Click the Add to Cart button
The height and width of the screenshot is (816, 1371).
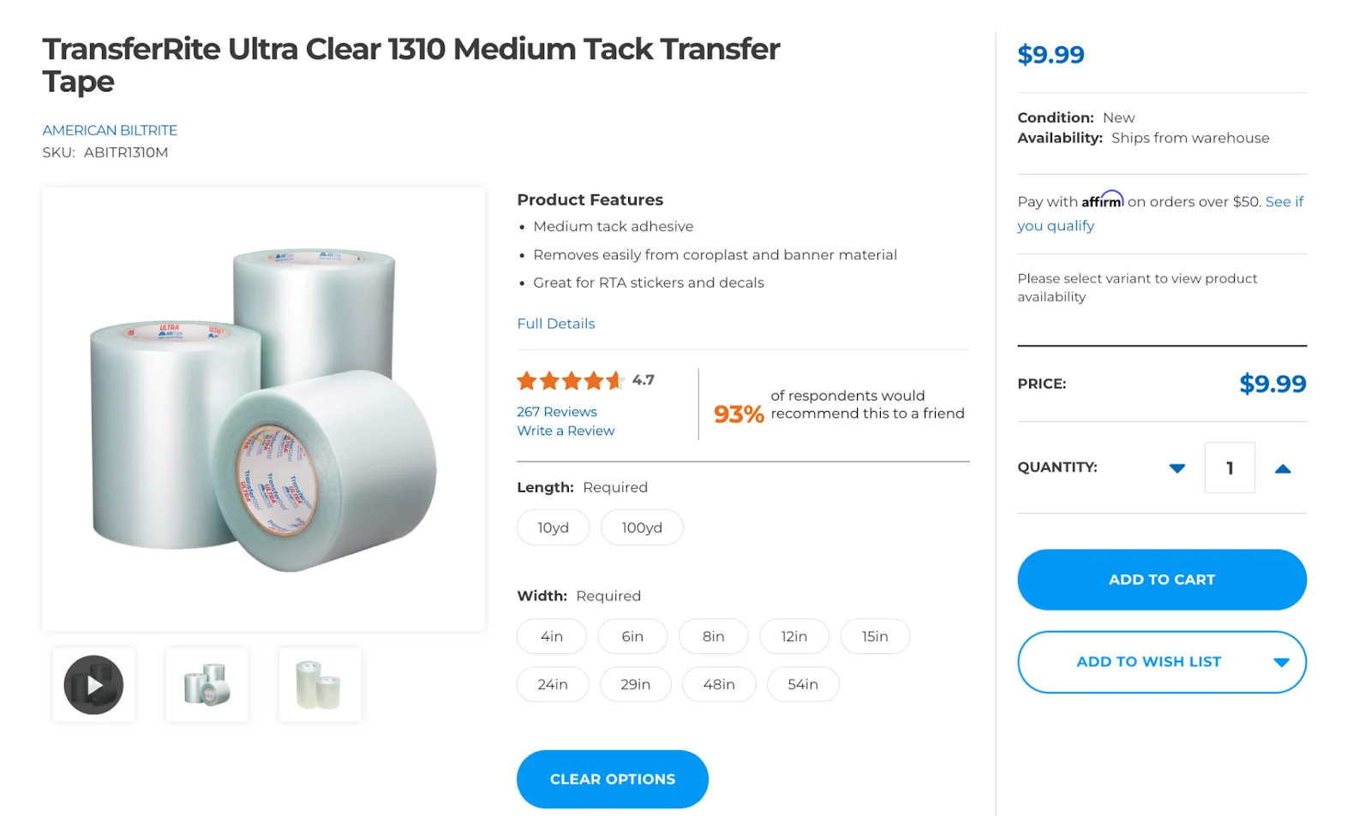tap(1161, 579)
